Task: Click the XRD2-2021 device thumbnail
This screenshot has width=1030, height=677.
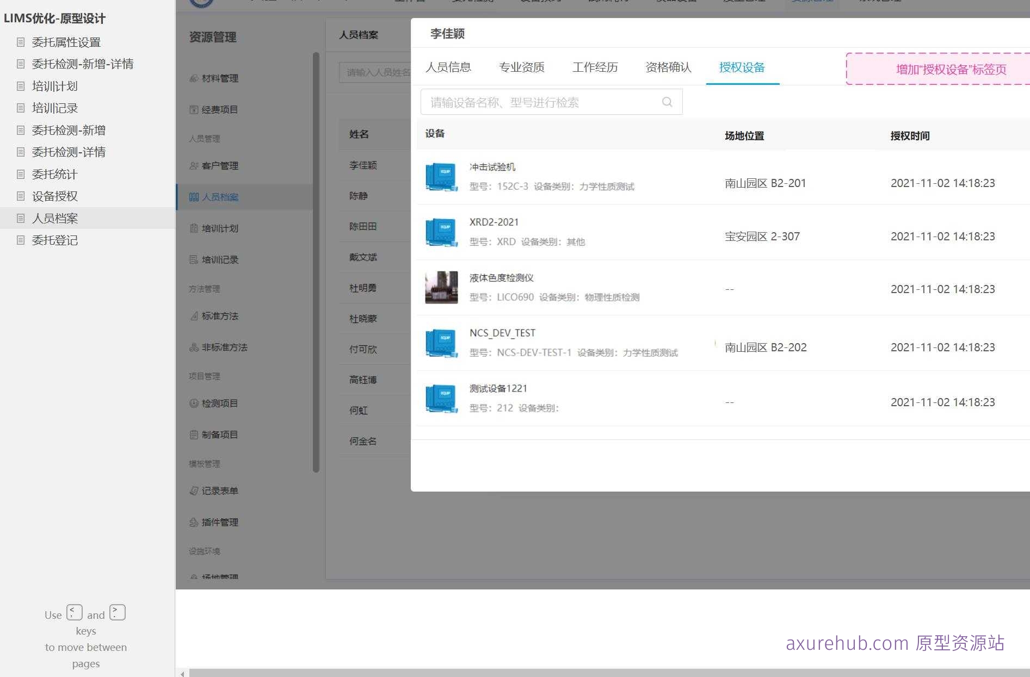Action: pyautogui.click(x=441, y=232)
